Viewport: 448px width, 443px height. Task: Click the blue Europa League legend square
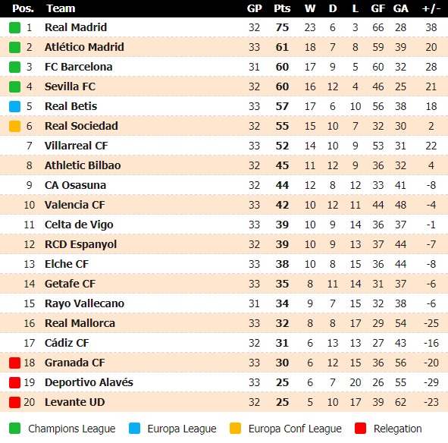coord(134,429)
